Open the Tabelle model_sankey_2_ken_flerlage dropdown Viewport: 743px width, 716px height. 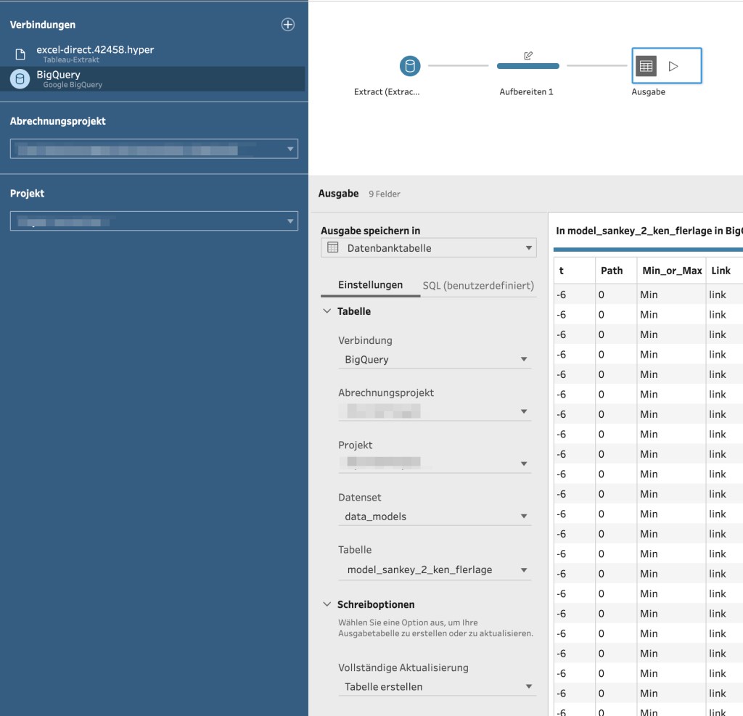(435, 569)
